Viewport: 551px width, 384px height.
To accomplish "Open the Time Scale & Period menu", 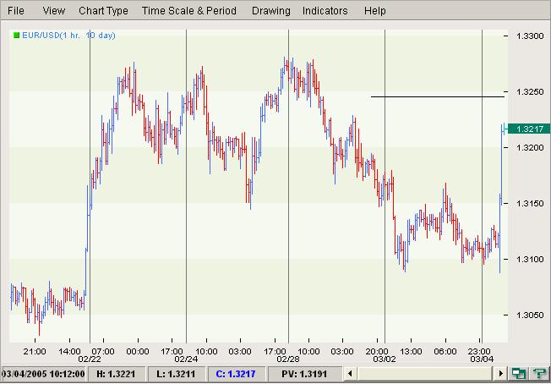I will (189, 10).
